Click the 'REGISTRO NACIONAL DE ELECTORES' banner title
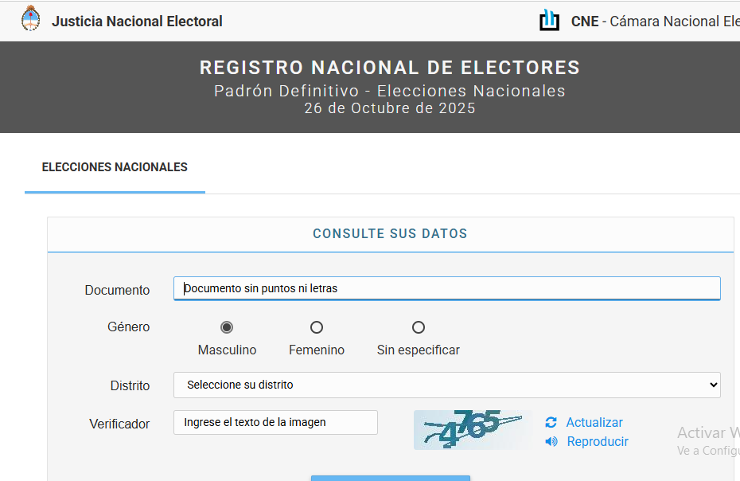The image size is (740, 481). [x=390, y=68]
